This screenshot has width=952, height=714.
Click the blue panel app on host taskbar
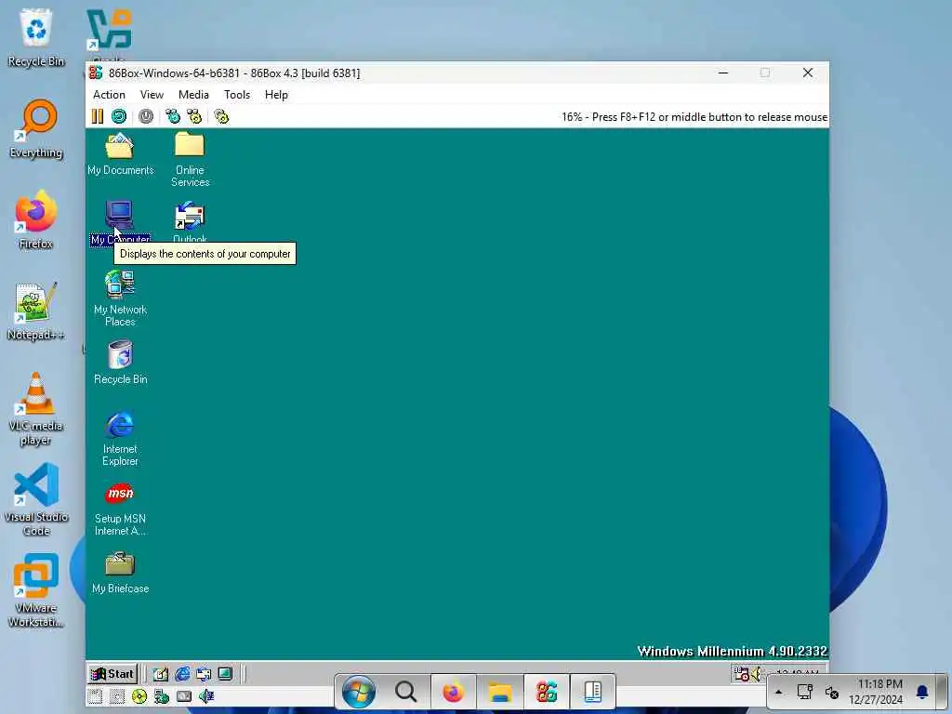point(592,692)
